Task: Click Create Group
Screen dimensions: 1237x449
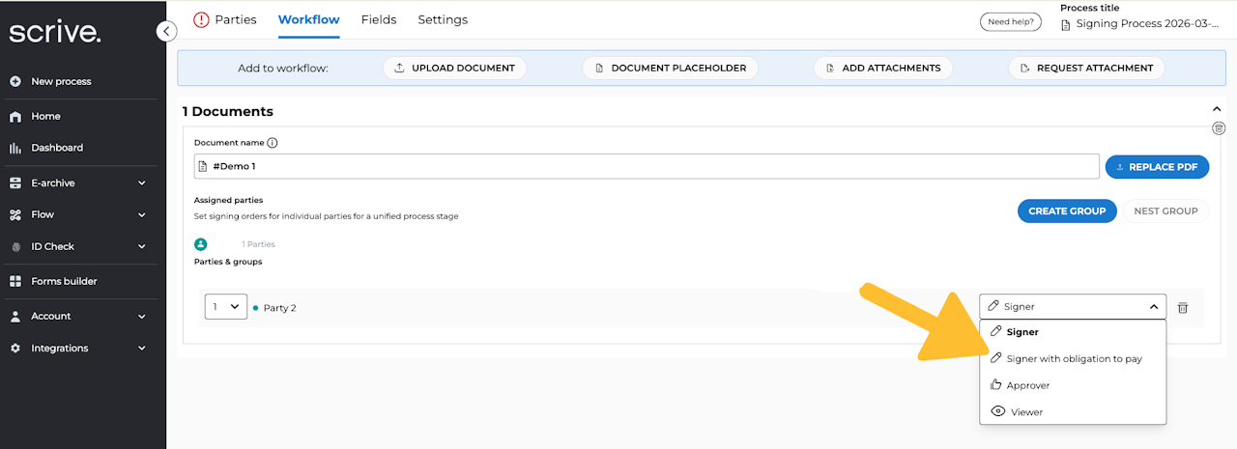Action: [x=1067, y=210]
